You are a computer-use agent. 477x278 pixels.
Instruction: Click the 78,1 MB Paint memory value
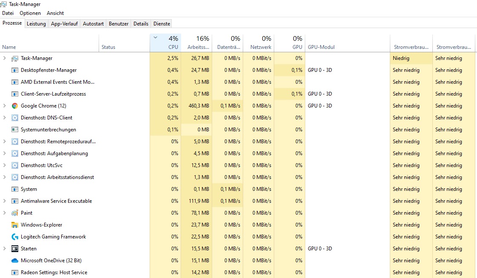click(x=200, y=213)
